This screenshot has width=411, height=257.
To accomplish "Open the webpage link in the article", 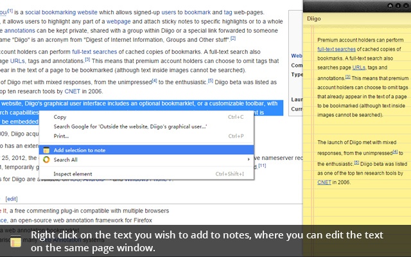I will (x=118, y=21).
